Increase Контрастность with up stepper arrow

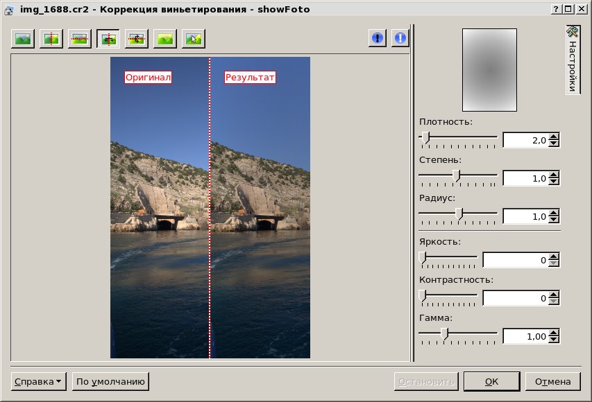(554, 295)
